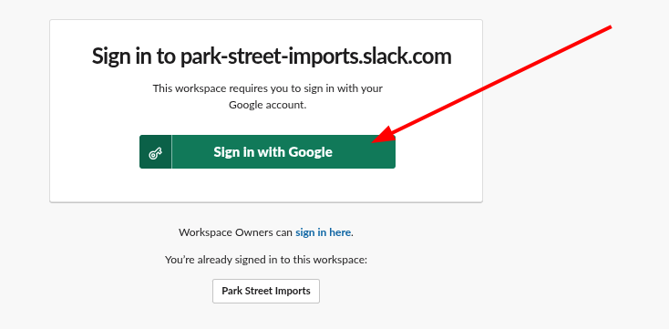Viewport: 669px width, 329px height.
Task: Click the key icon on the green button
Action: (155, 153)
